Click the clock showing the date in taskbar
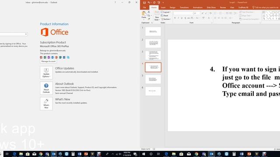This screenshot has width=280, height=157. click(x=126, y=154)
